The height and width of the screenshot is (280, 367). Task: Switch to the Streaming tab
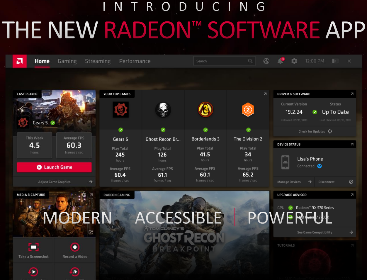(x=98, y=61)
